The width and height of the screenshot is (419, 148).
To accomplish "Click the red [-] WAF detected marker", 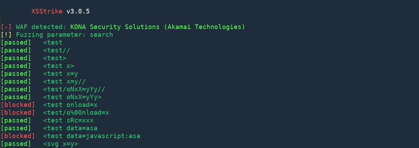I will (x=6, y=27).
